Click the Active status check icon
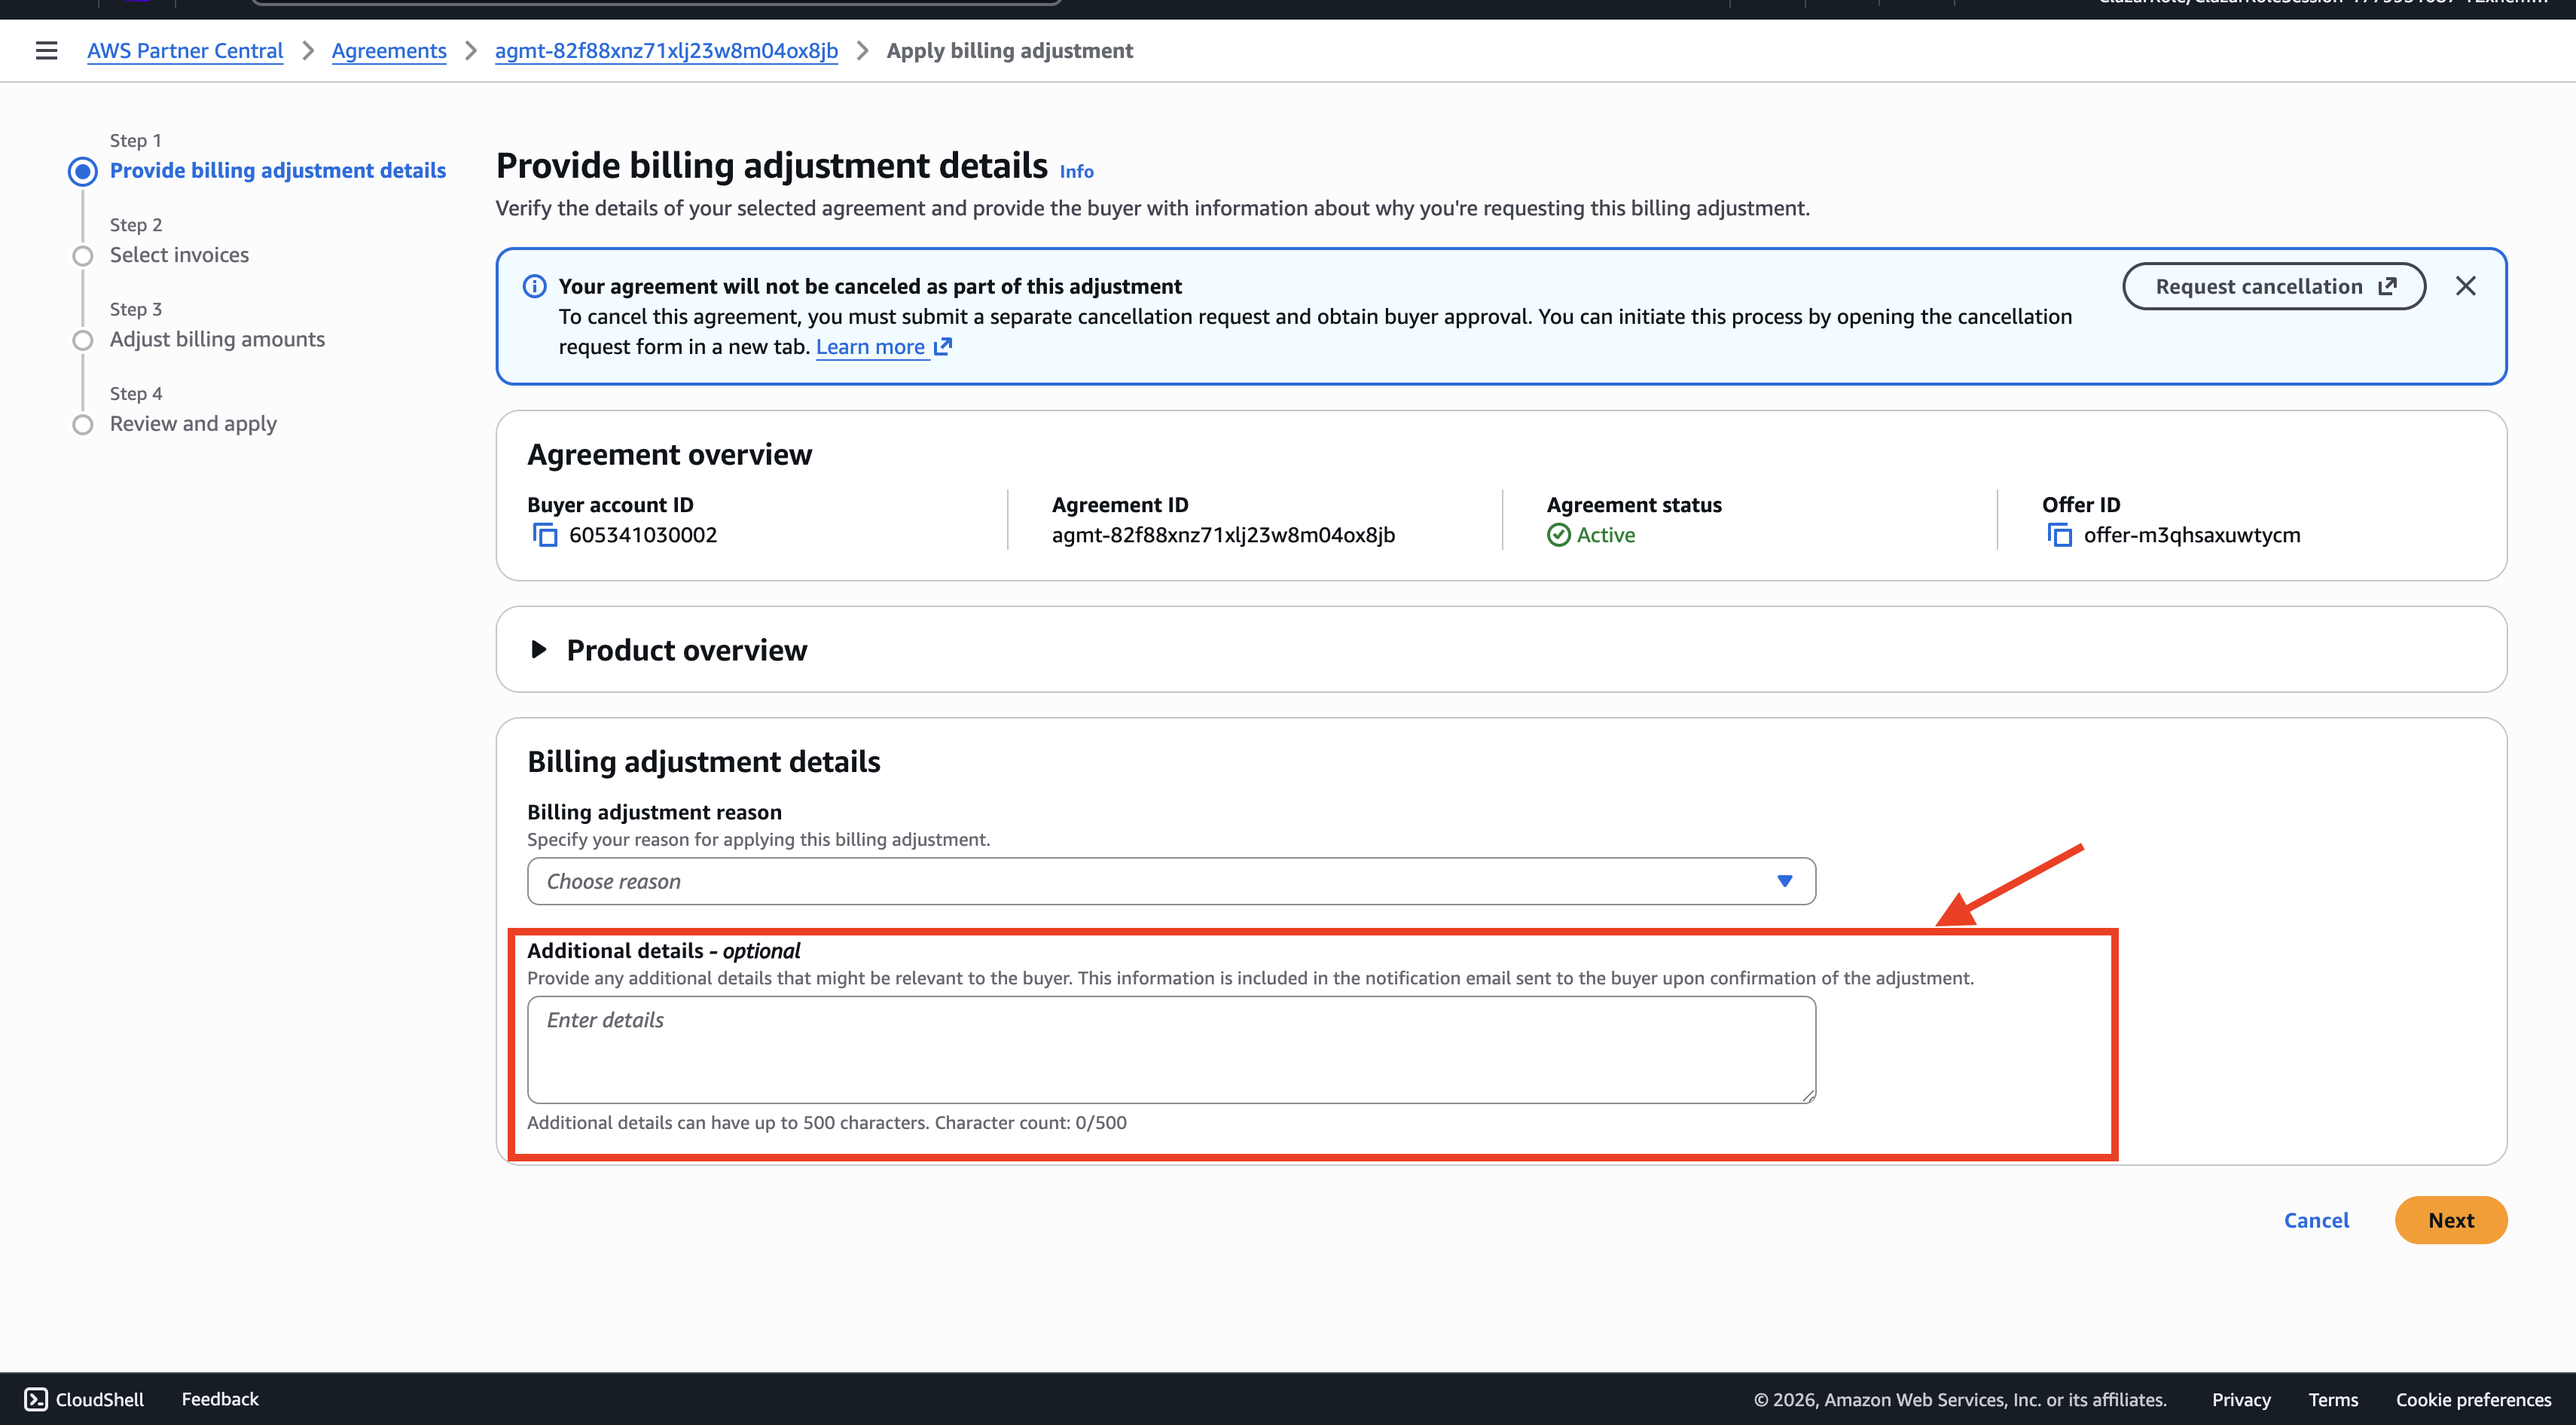Image resolution: width=2576 pixels, height=1425 pixels. point(1559,535)
